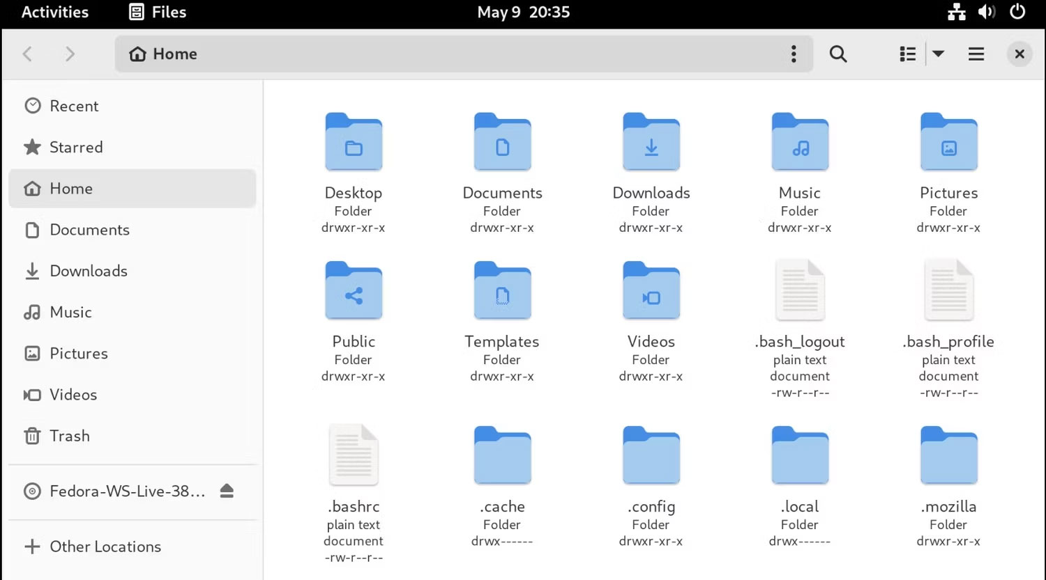This screenshot has height=580, width=1046.
Task: Open the .config folder icon
Action: coord(651,455)
